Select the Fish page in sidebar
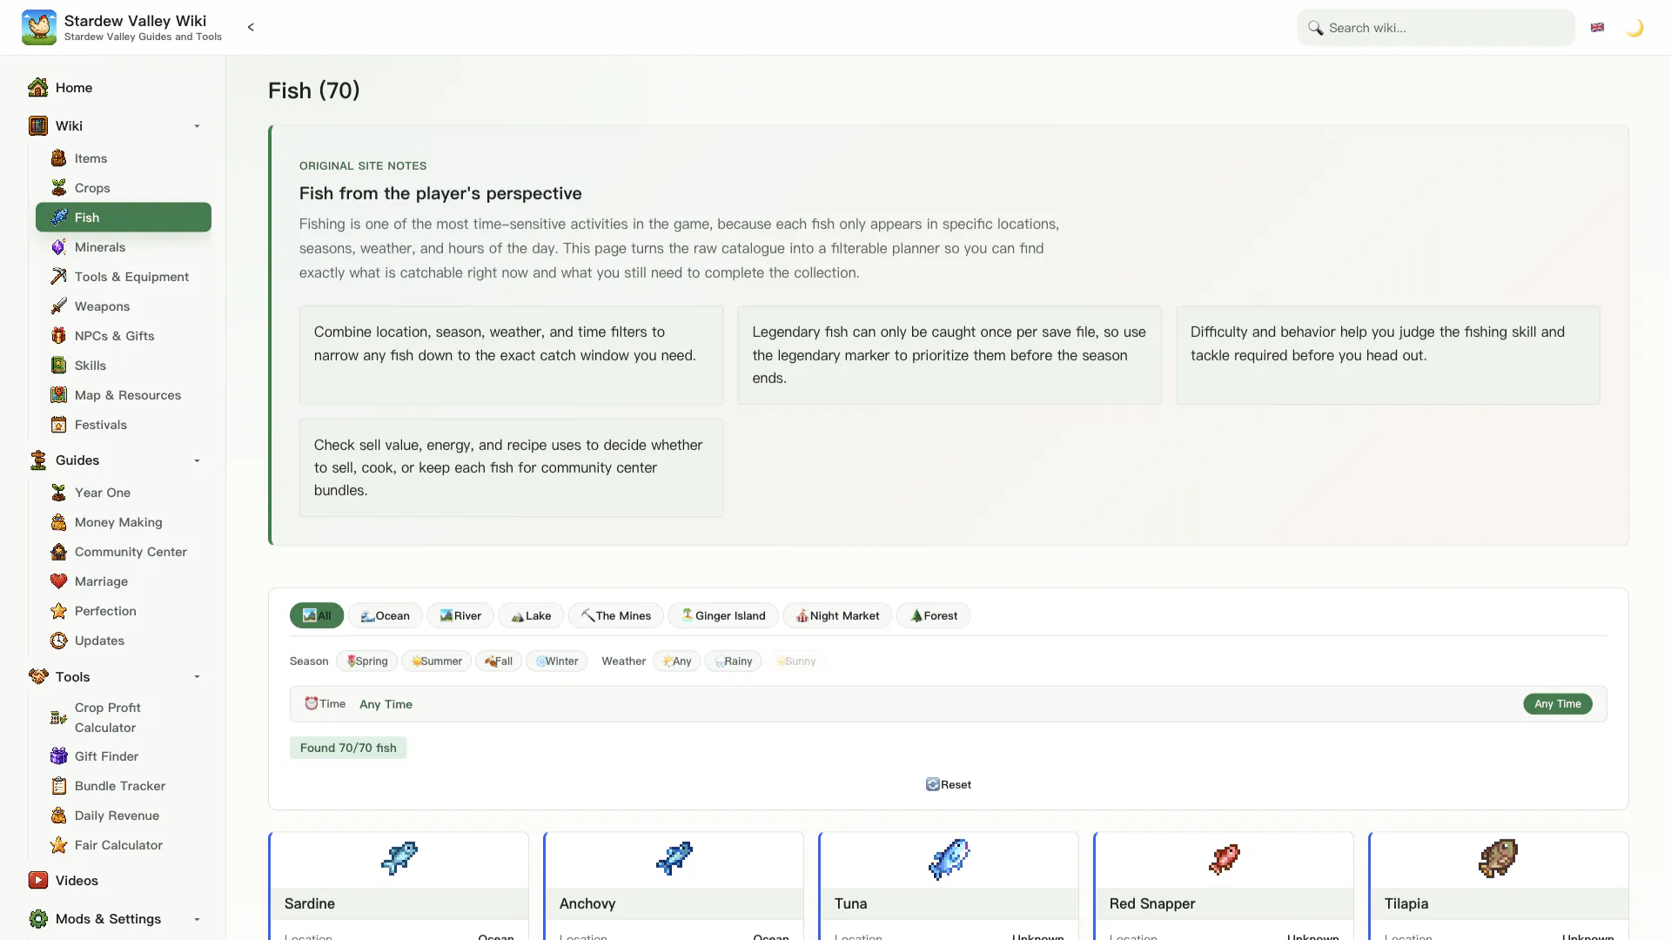1671x940 pixels. point(124,218)
